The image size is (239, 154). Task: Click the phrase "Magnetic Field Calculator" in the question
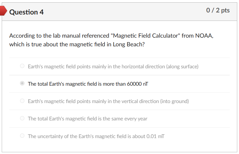(x=145, y=36)
